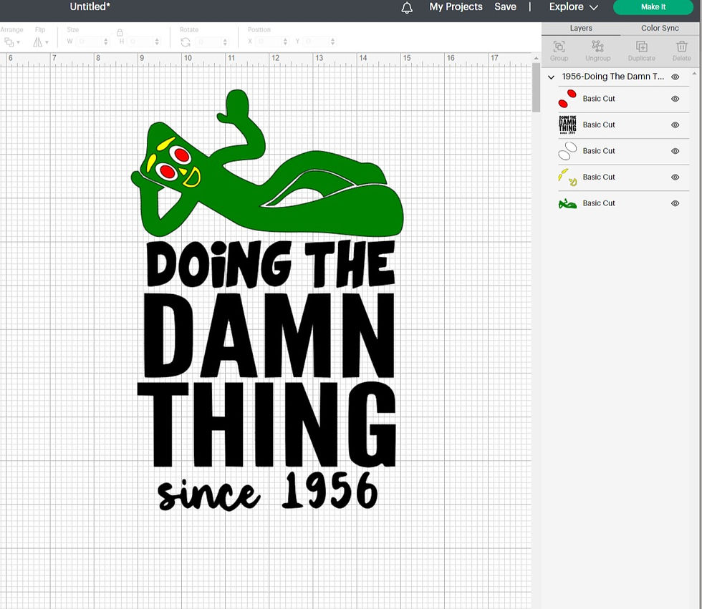The width and height of the screenshot is (702, 609).
Task: Hide the green figure Basic Cut layer
Action: [x=675, y=203]
